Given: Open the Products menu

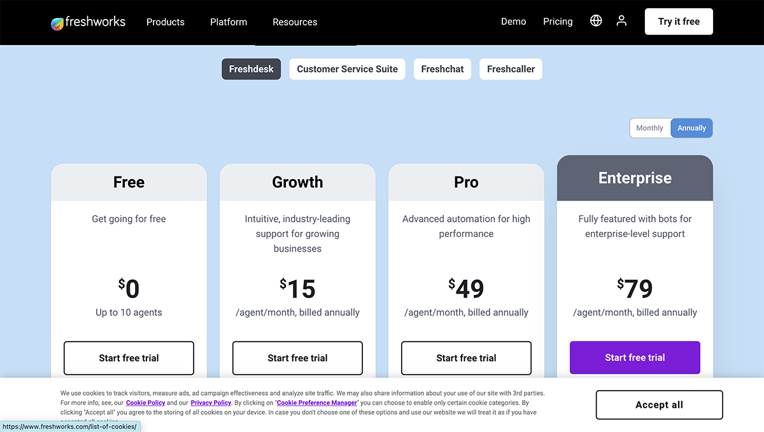Looking at the screenshot, I should (x=165, y=21).
